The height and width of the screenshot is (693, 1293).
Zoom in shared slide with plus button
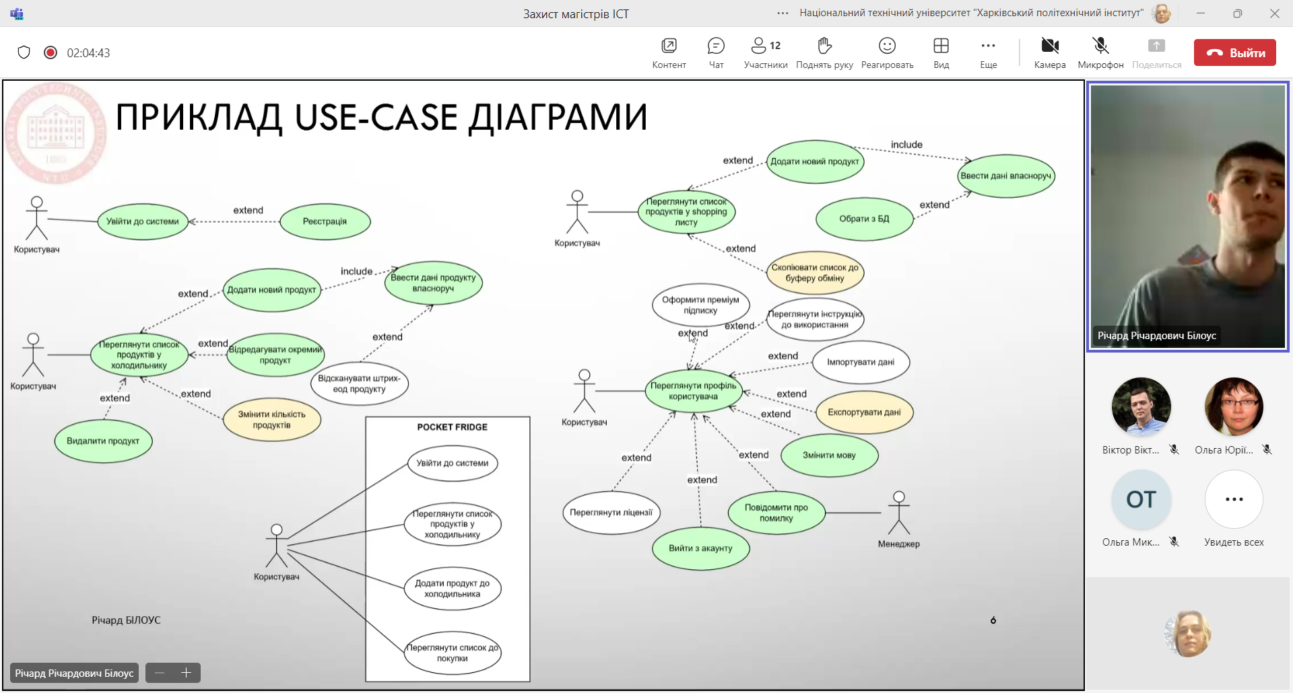click(x=187, y=673)
